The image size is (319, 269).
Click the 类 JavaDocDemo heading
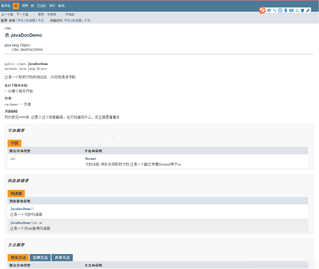(23, 35)
